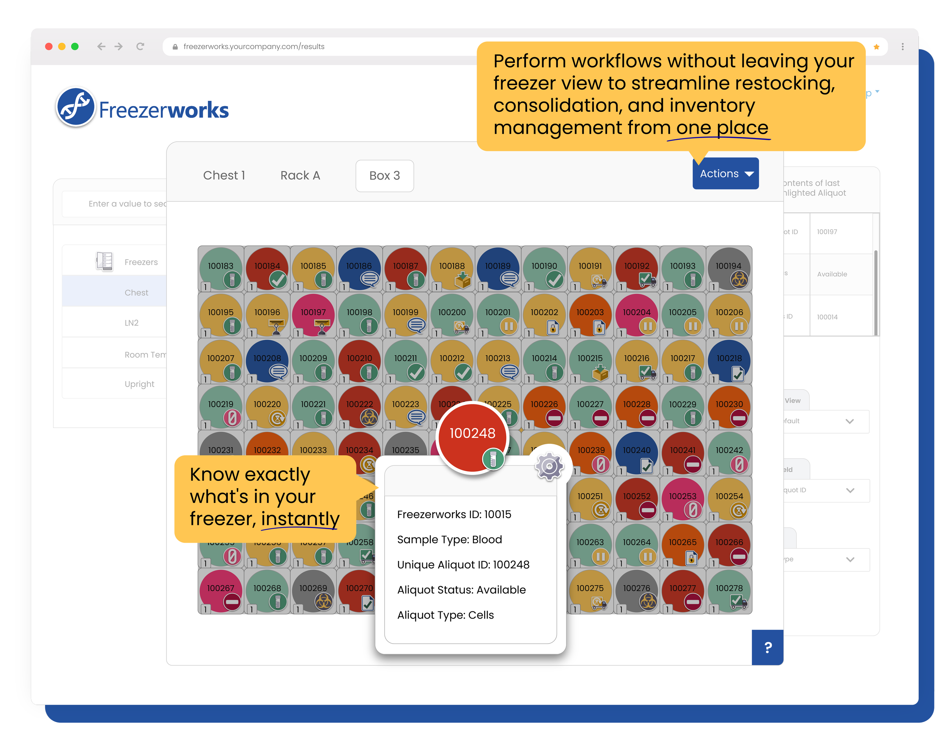Open the blue question mark help button
The image size is (948, 752).
coord(768,647)
